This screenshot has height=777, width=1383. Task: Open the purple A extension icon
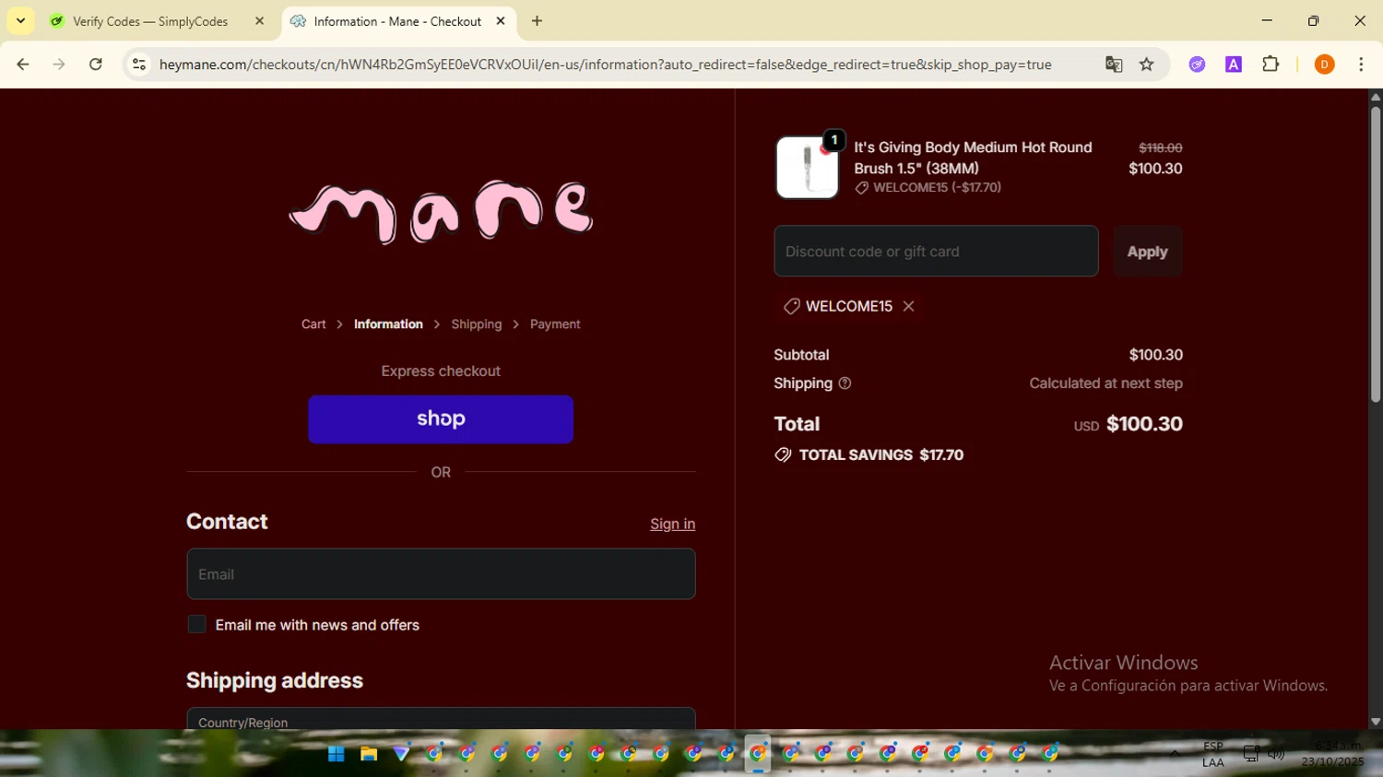click(x=1234, y=65)
